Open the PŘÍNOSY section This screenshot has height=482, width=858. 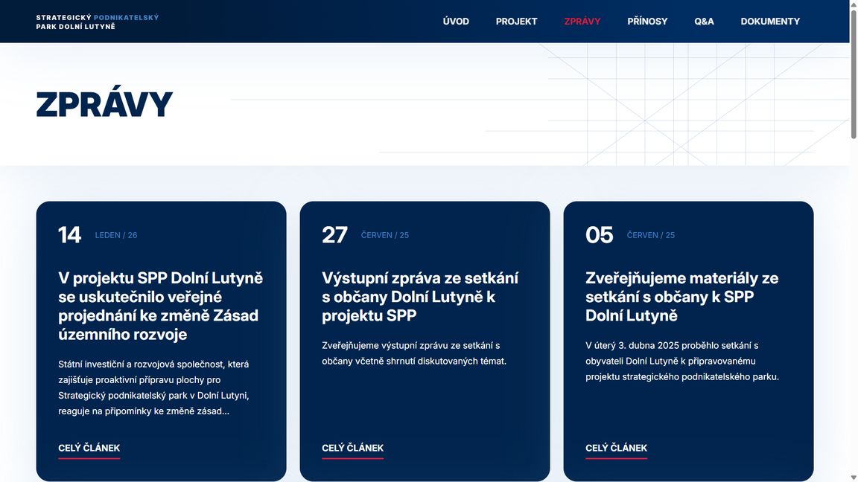[647, 22]
